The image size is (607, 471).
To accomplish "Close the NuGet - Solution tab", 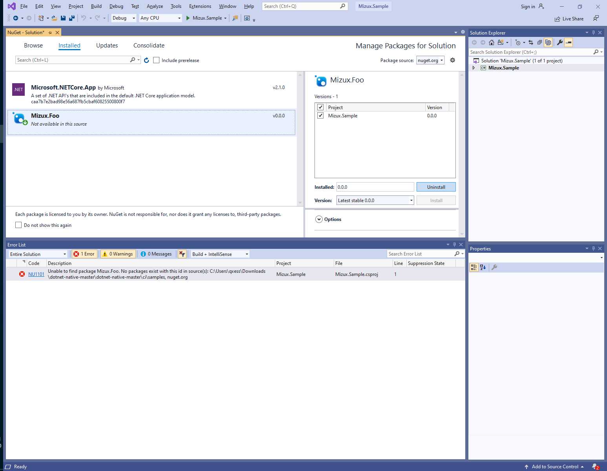I will point(57,33).
